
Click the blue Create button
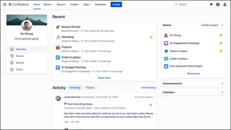(116, 5)
